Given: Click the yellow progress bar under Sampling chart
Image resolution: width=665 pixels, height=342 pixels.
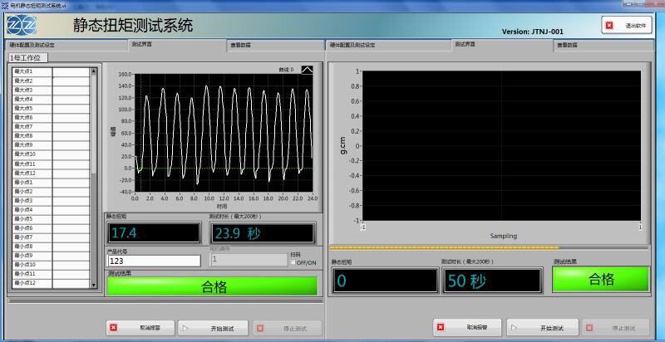Looking at the screenshot, I should point(444,247).
